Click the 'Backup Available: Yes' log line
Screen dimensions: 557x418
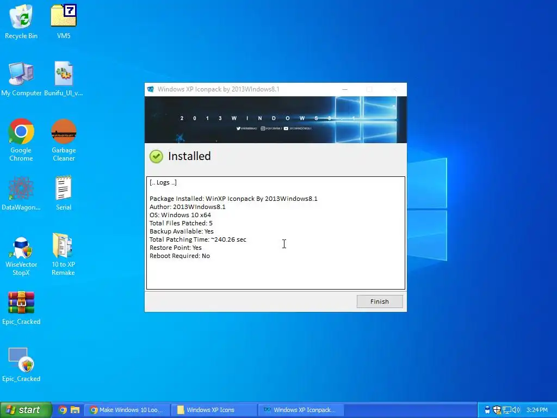point(182,231)
